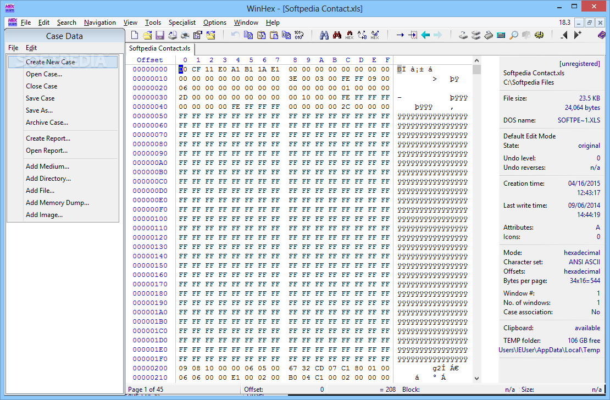Open the Navigation menu

pos(99,23)
